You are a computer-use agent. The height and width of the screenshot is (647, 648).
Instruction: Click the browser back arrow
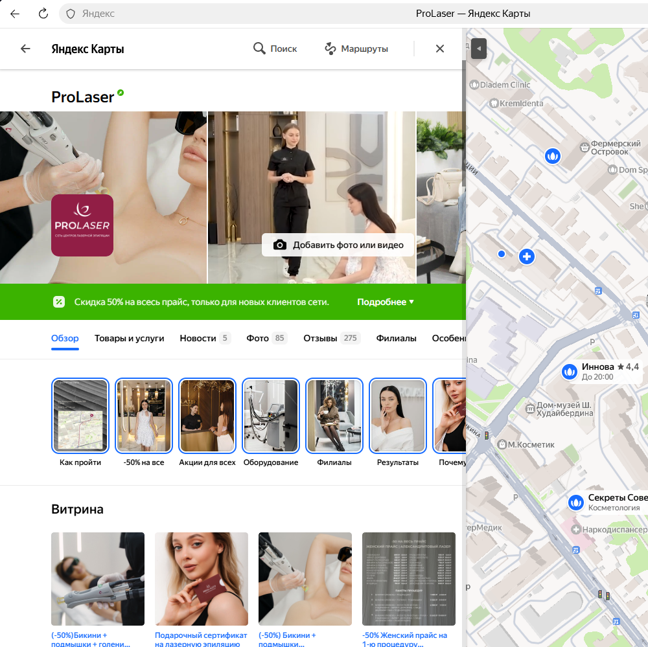tap(15, 14)
